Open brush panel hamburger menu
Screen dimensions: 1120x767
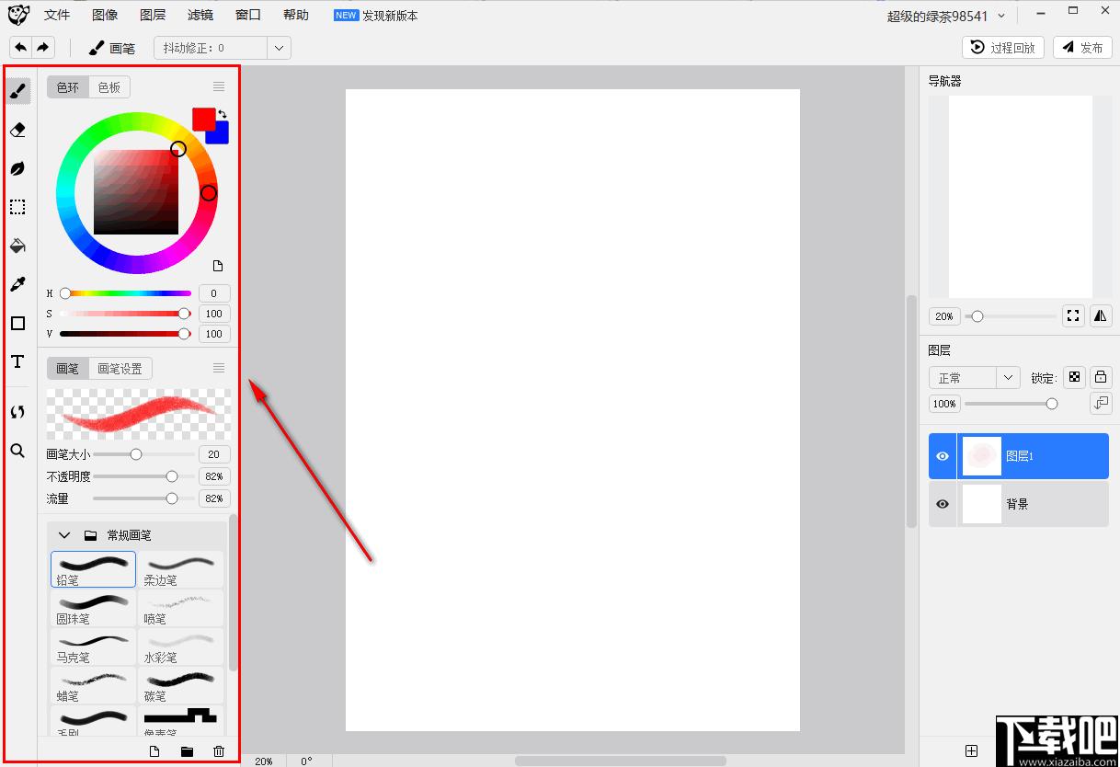coord(219,368)
